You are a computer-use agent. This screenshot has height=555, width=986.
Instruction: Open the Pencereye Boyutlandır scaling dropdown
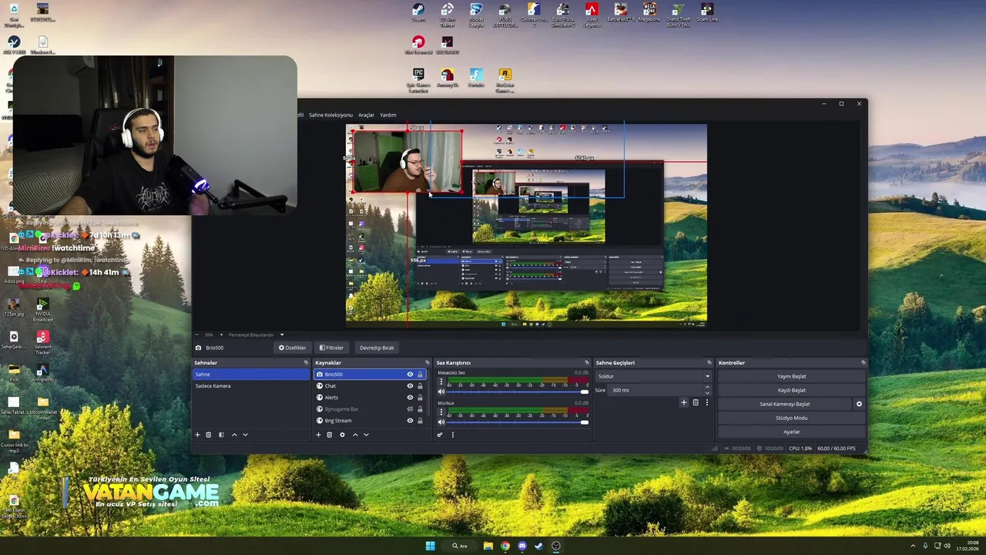click(256, 335)
